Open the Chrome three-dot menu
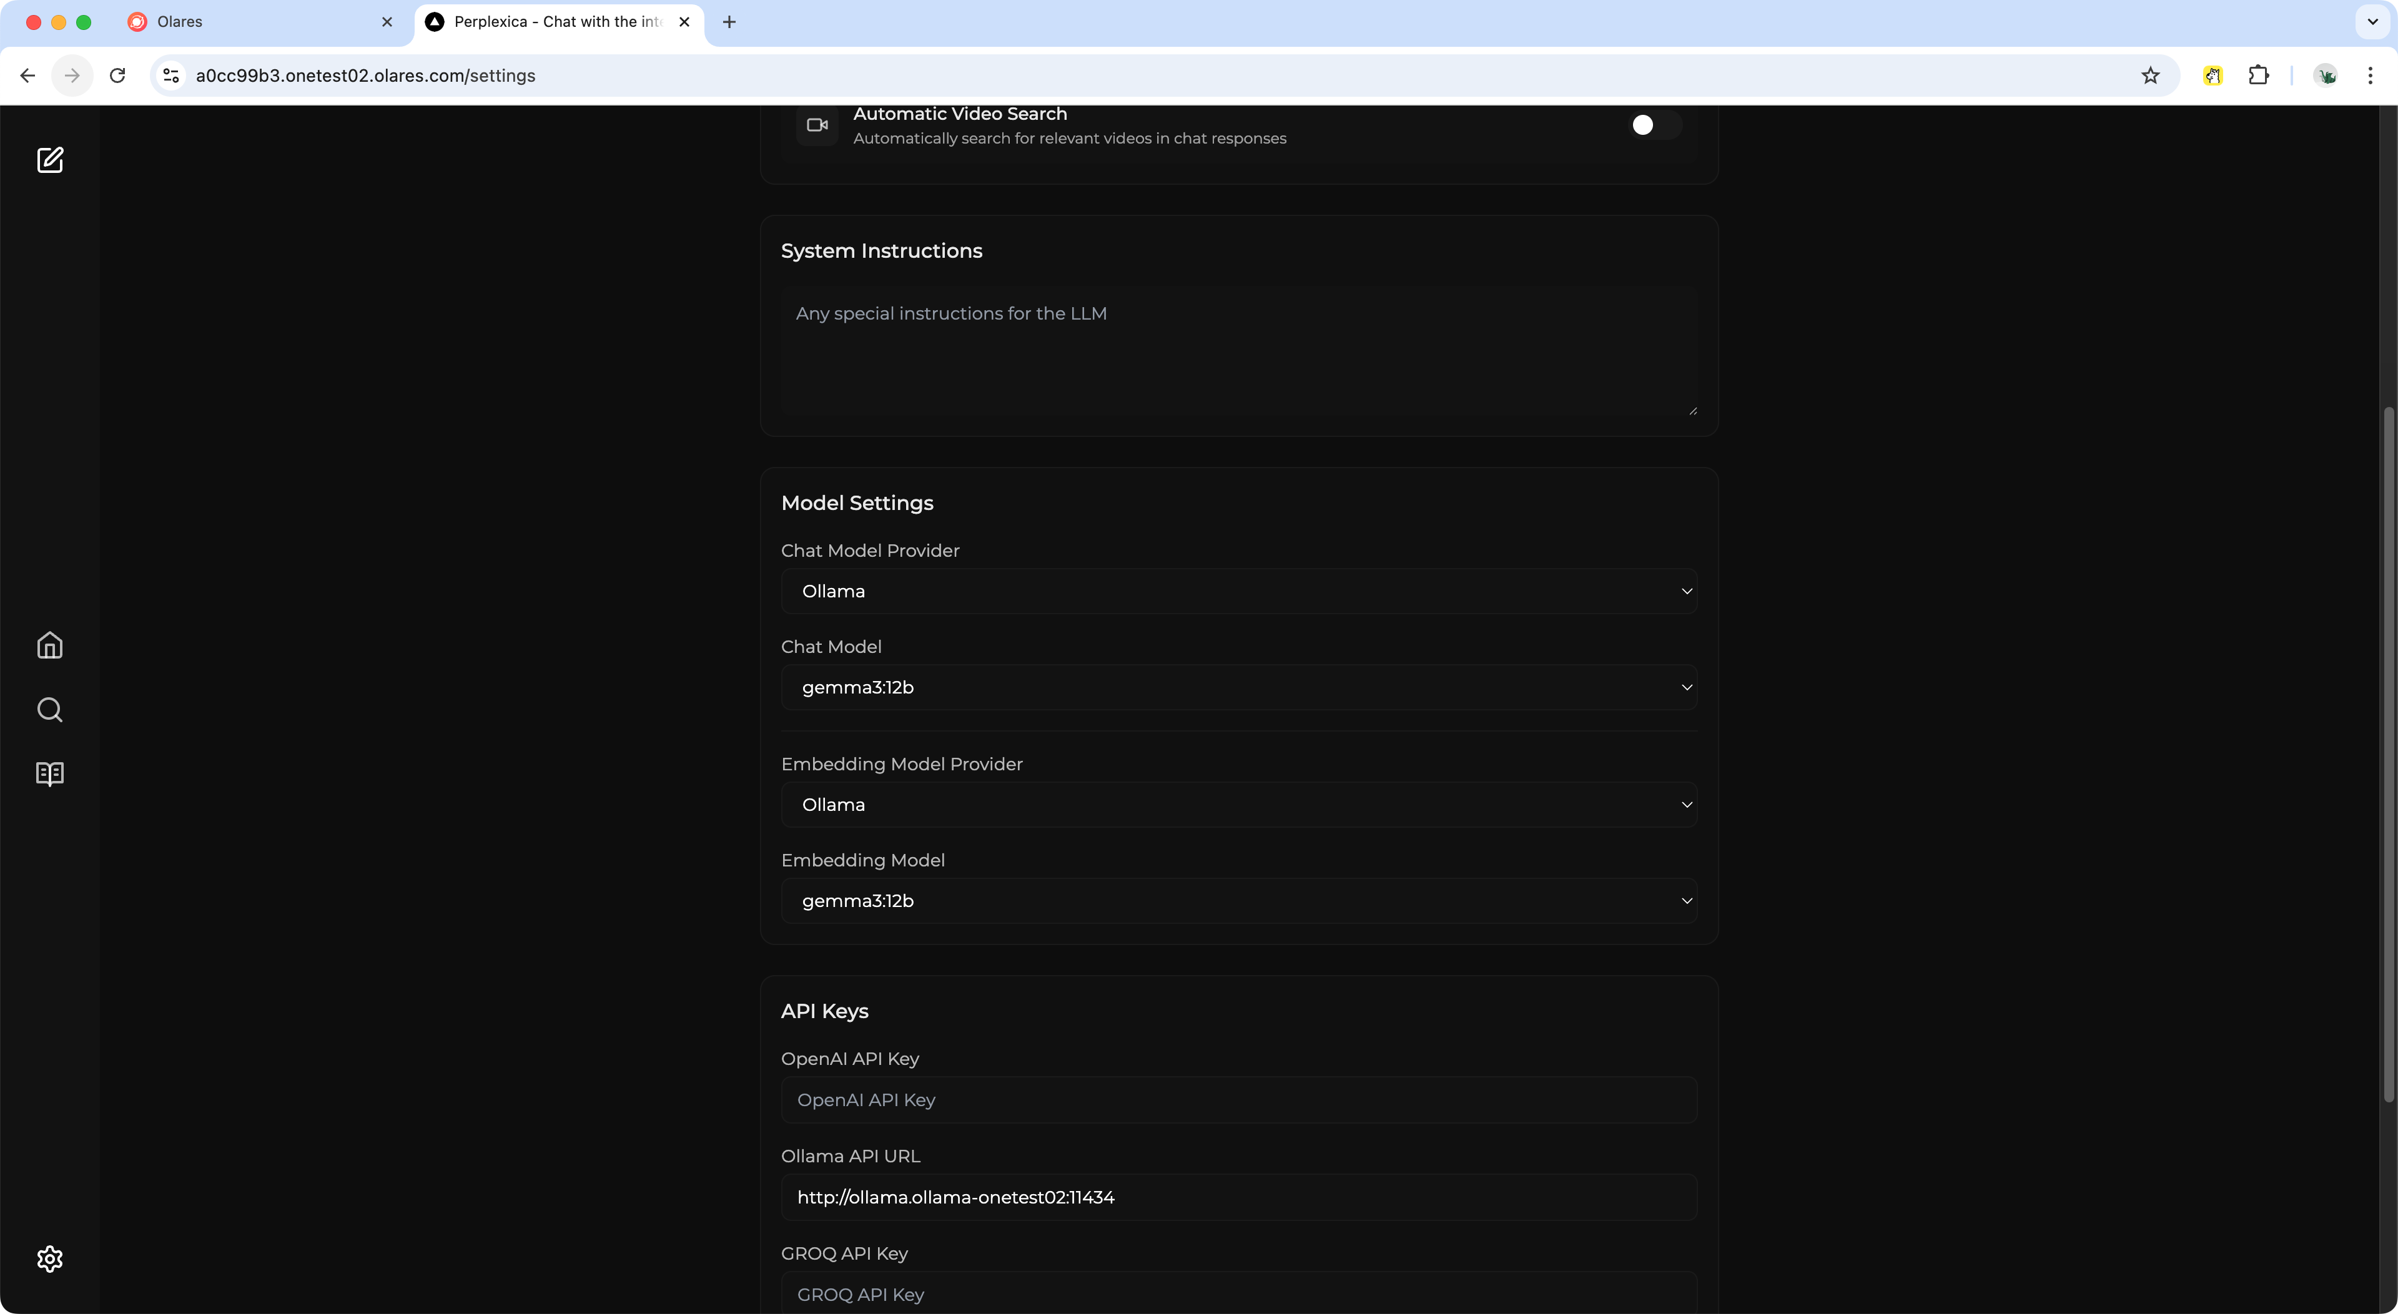 pos(2370,76)
